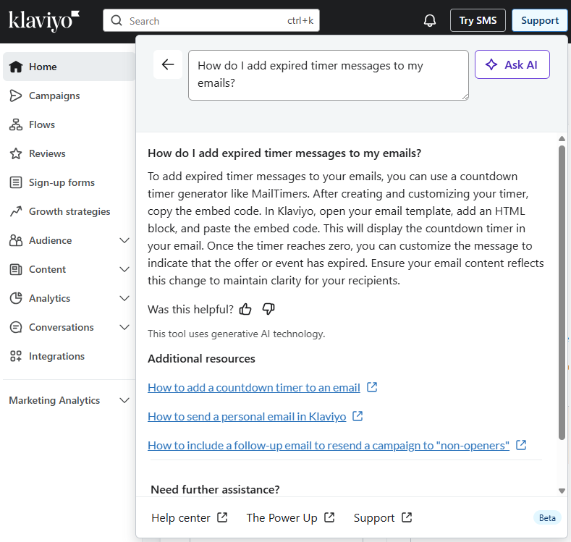
Task: Click the panel scrollbar thumb
Action: click(x=562, y=293)
